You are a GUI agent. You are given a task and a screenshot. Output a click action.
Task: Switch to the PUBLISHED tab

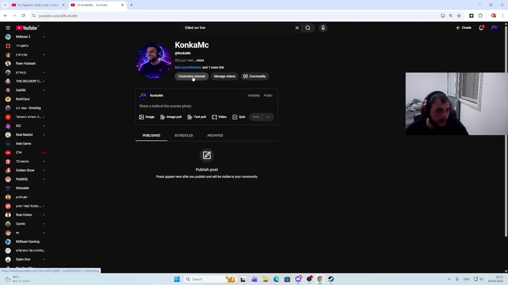tap(151, 135)
